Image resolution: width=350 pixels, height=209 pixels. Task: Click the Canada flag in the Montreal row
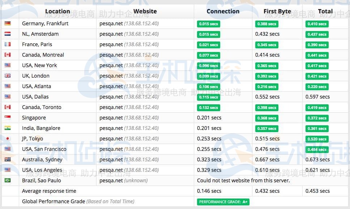[x=8, y=55]
